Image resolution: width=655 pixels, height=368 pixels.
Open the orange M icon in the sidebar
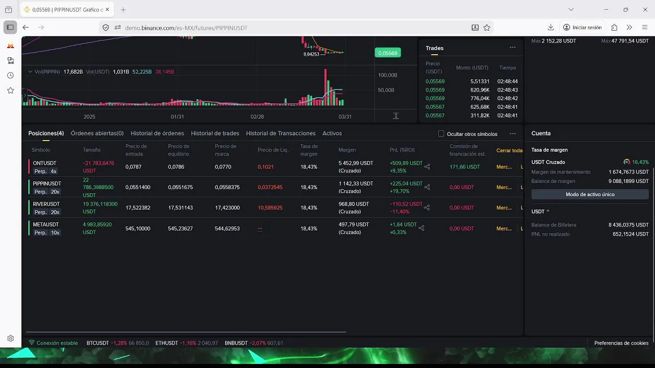[x=10, y=45]
